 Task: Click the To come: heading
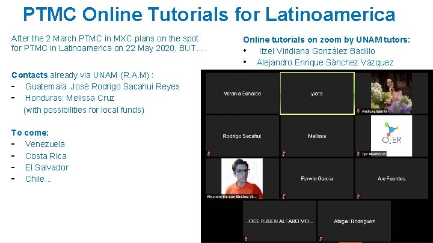pos(30,133)
